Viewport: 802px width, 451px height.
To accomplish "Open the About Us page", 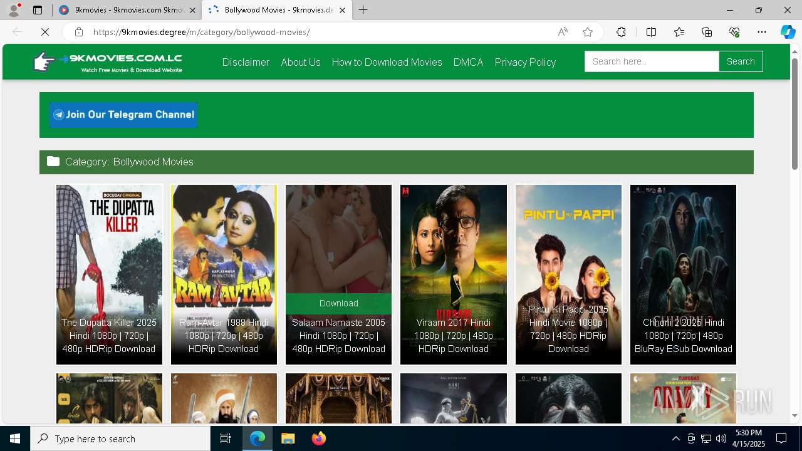I will [301, 62].
